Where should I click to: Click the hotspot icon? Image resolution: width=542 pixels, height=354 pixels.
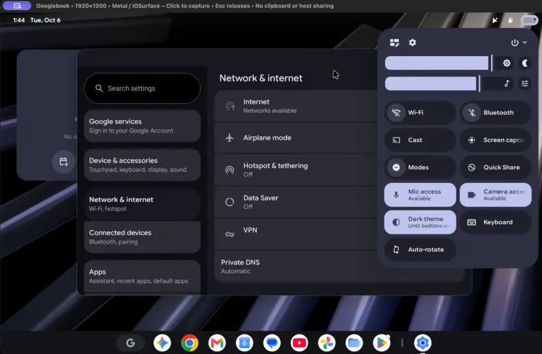(229, 170)
